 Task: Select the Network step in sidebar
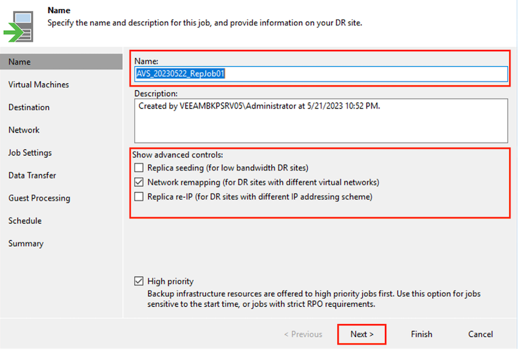pyautogui.click(x=24, y=130)
